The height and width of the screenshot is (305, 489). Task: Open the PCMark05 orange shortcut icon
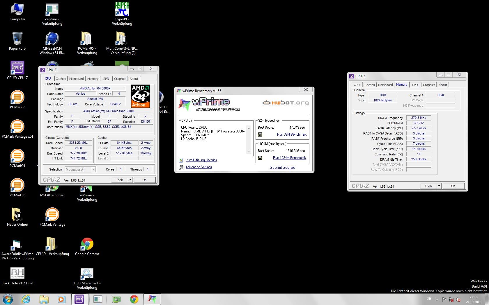(x=17, y=188)
